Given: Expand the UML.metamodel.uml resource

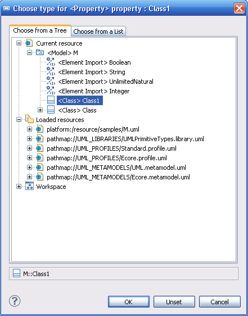Looking at the screenshot, I should click(x=29, y=167).
